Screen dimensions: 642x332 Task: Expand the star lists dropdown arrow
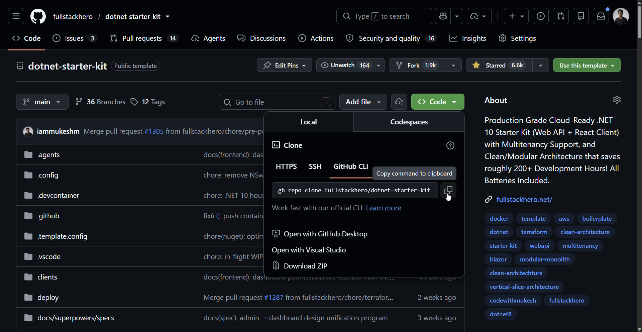541,65
